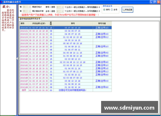Collapse left hint panel with splitter arrow
Screen dimensions: 161x116
(17, 58)
